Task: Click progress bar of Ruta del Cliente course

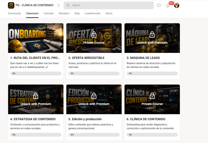Action: pos(36,73)
